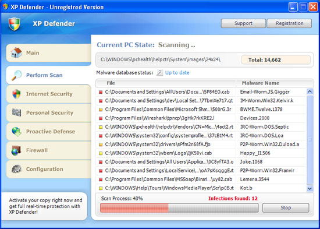Screen dimensions: 320x229
Task: Close the XP Defender window
Action: point(313,7)
